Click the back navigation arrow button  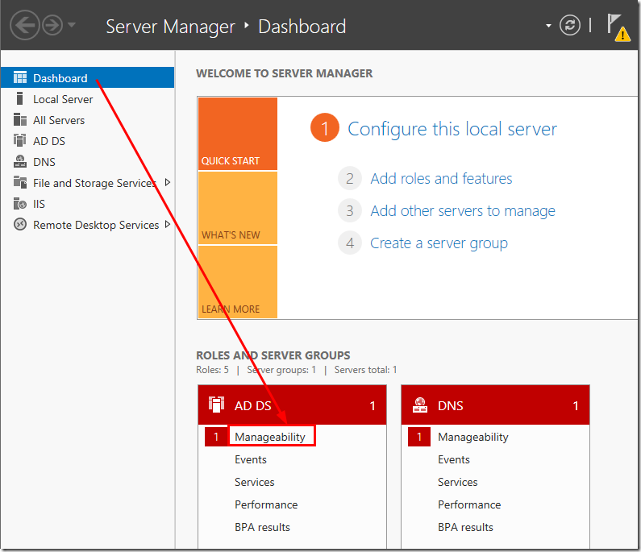tap(25, 26)
